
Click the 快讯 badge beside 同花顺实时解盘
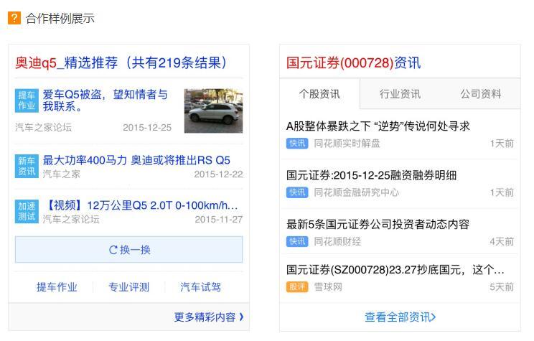(297, 144)
